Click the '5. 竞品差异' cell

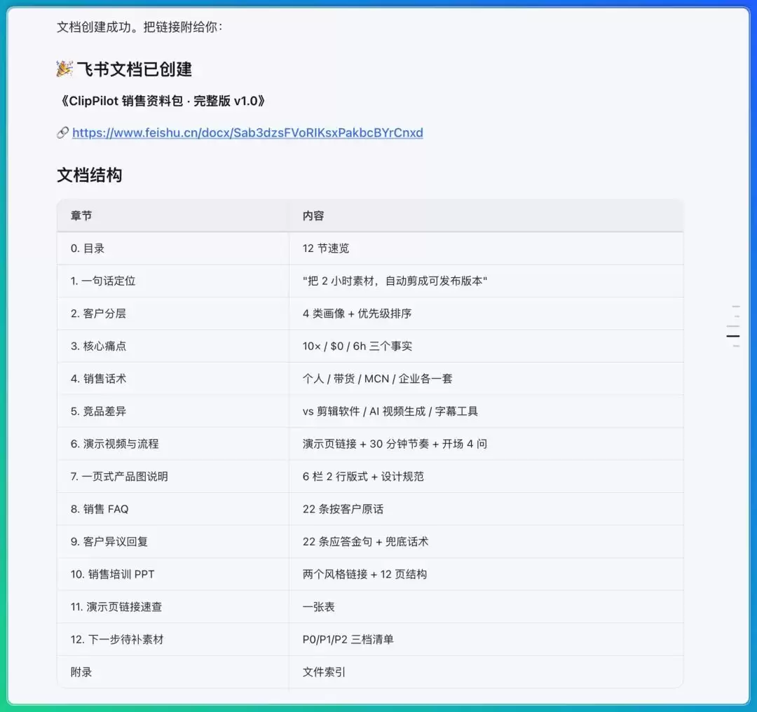point(173,411)
